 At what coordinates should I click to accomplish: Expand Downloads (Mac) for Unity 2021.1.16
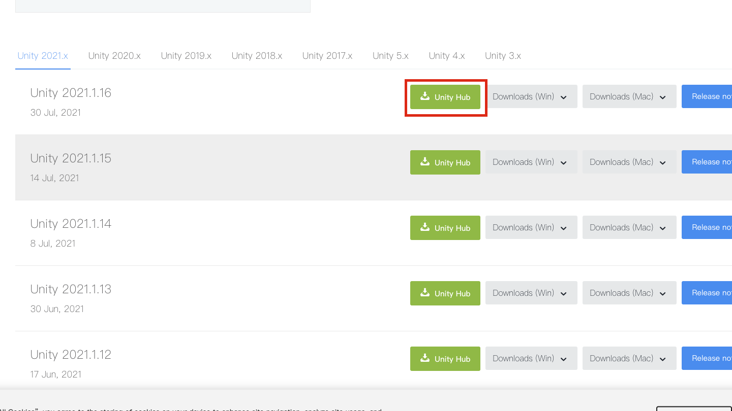click(629, 96)
